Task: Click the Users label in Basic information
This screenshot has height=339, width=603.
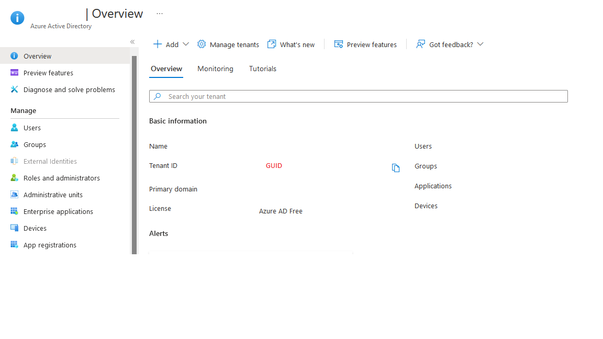Action: coord(423,146)
